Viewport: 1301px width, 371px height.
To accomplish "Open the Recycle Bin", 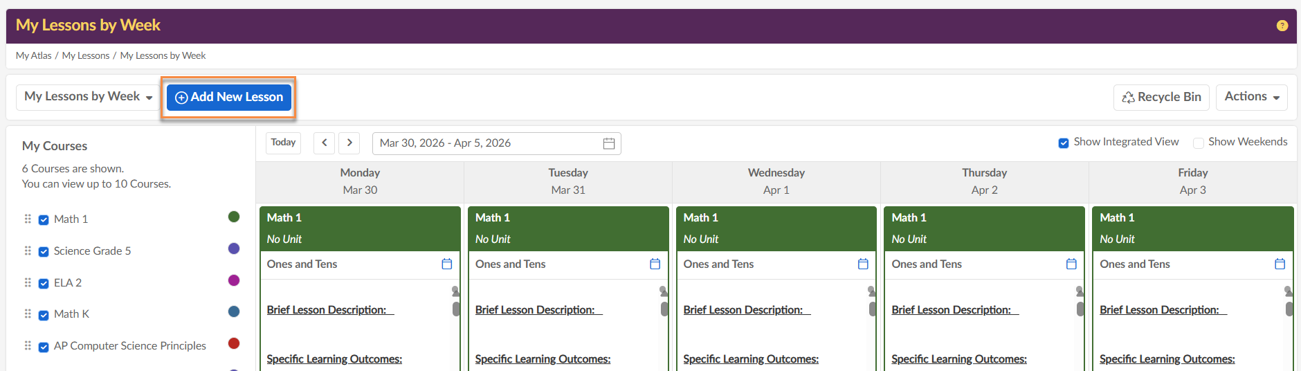I will point(1161,97).
